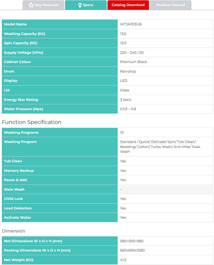
Task: Click the Yes value for Load Detection
Action: pos(123,208)
